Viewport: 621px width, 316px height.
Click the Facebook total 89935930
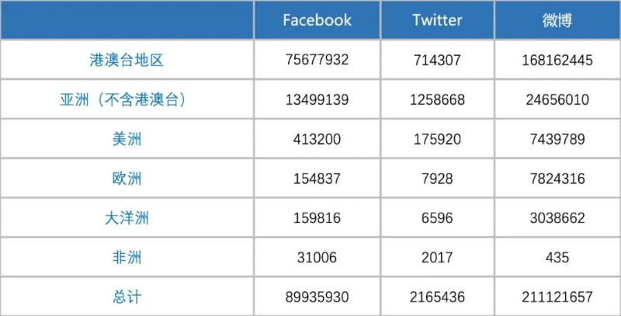316,297
